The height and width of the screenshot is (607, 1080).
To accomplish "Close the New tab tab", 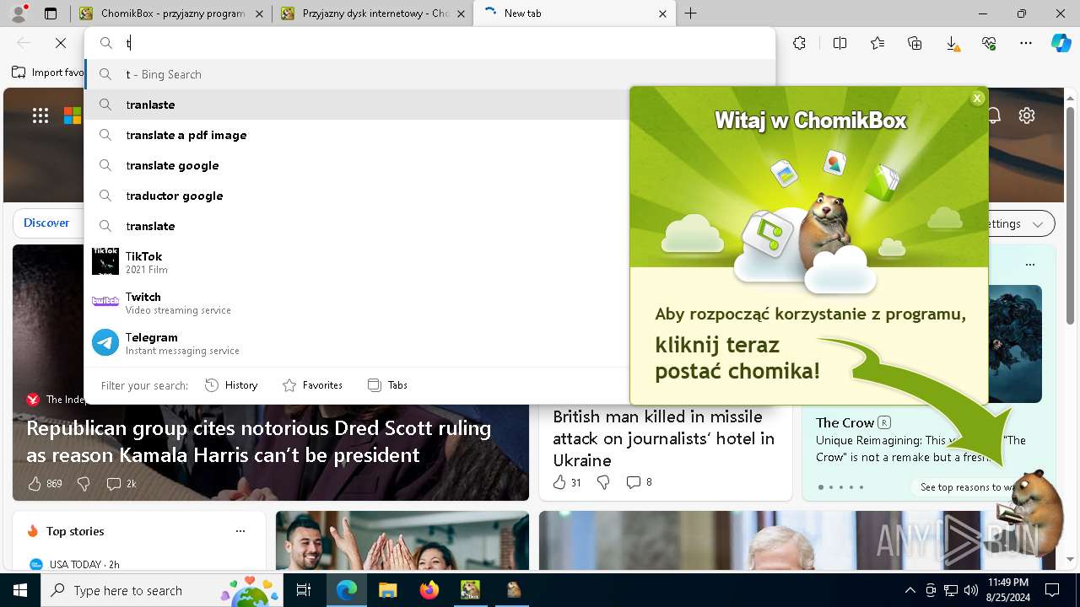I will pyautogui.click(x=662, y=13).
